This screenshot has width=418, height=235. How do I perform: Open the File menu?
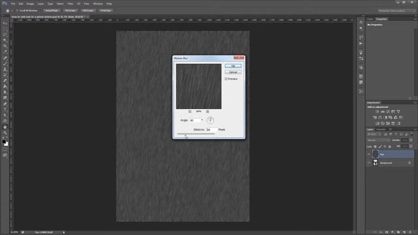click(x=13, y=4)
